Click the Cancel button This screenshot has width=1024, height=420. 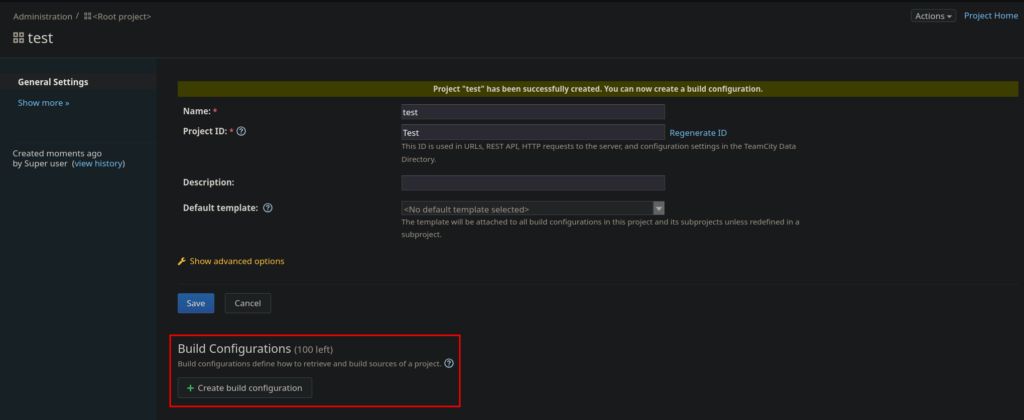(x=248, y=303)
